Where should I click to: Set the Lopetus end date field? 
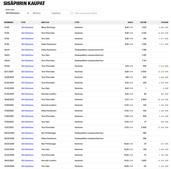coord(56,13)
